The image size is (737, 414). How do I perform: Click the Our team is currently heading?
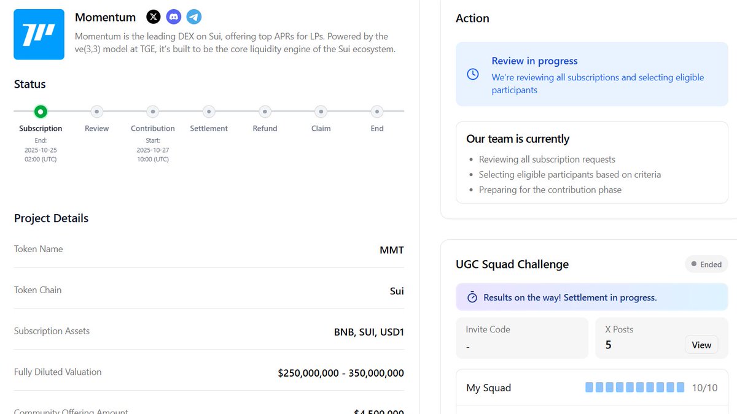(x=518, y=139)
